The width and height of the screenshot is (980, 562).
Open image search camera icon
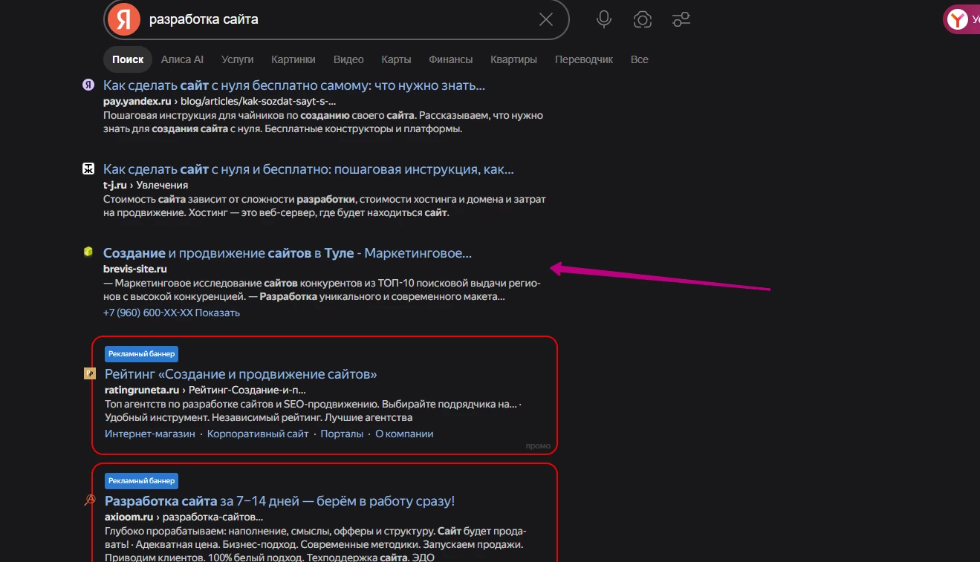pos(643,19)
